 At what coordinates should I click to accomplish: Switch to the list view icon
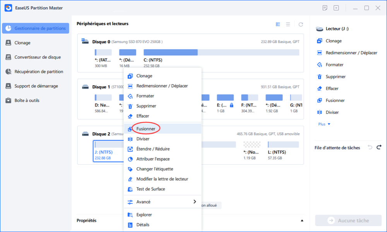288,24
